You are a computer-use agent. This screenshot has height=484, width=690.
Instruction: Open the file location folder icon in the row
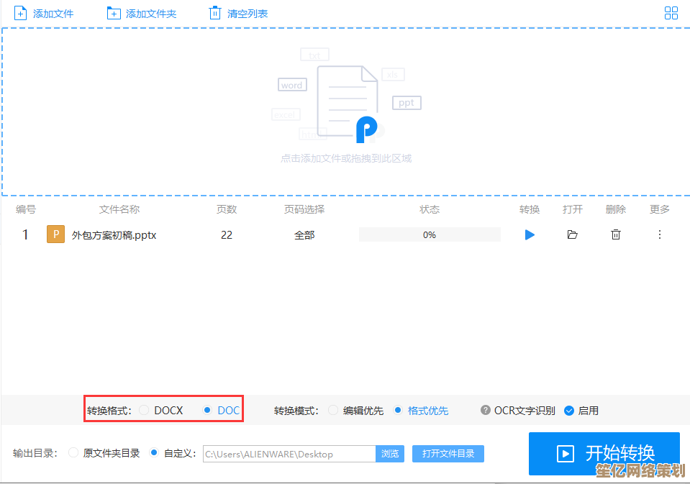(x=573, y=234)
